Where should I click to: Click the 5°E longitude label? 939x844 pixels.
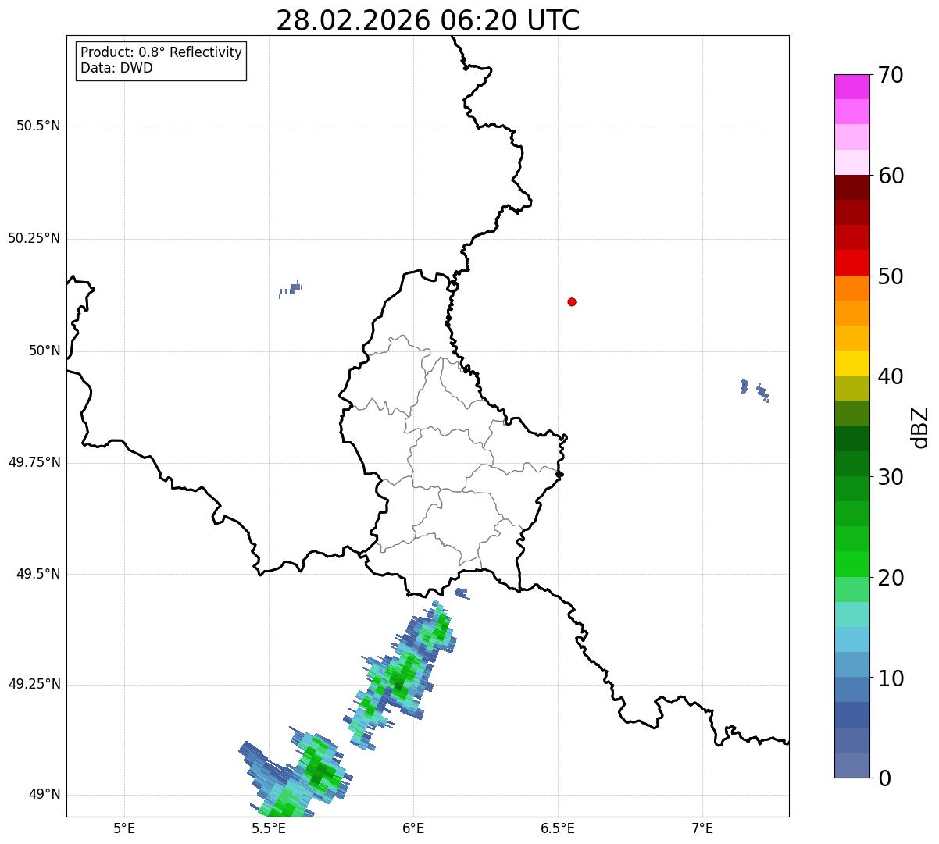[124, 828]
